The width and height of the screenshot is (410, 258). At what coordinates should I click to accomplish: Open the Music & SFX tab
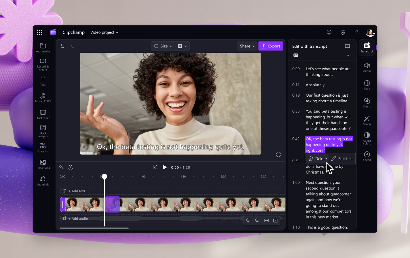43,98
